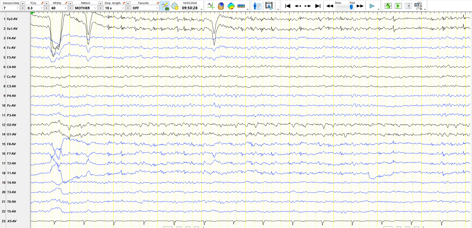Select the Cz-AV channel label
Image resolution: width=472 pixels, height=228 pixels.
[11, 77]
